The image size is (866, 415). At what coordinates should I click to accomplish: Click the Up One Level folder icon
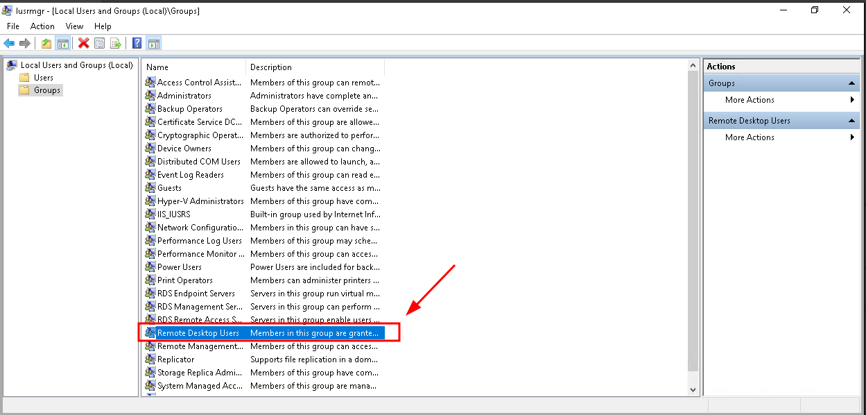tap(46, 44)
